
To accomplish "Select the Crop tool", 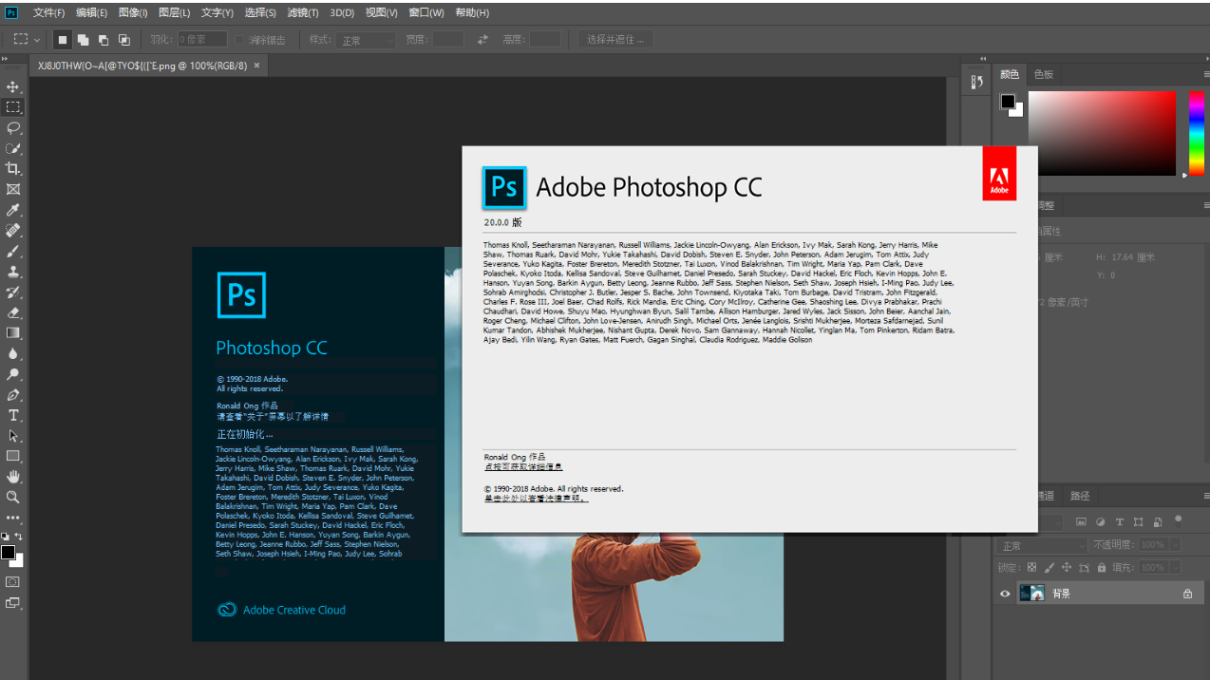I will pyautogui.click(x=13, y=169).
